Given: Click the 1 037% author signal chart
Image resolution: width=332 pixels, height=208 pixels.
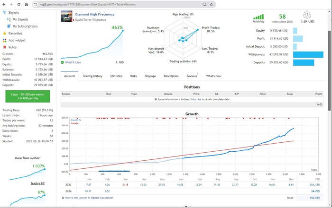Looking at the screenshot, I should tap(28, 174).
